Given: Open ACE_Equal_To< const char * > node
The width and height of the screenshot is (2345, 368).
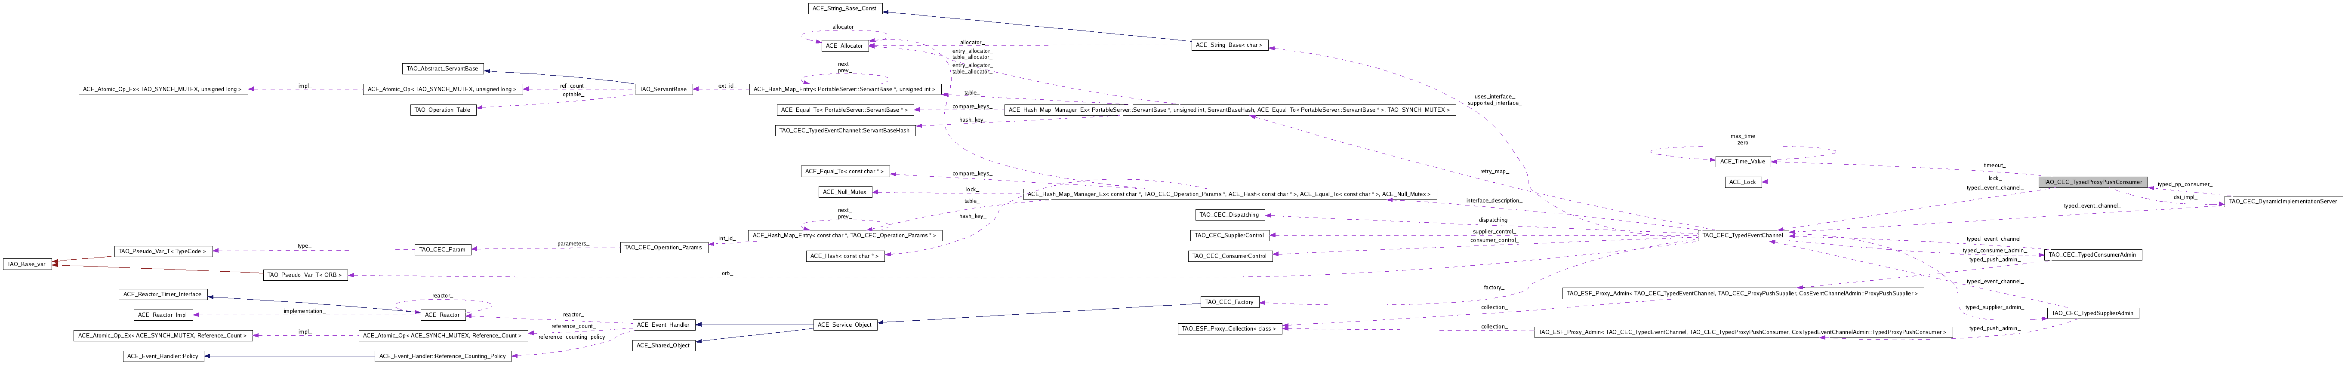Looking at the screenshot, I should (844, 171).
